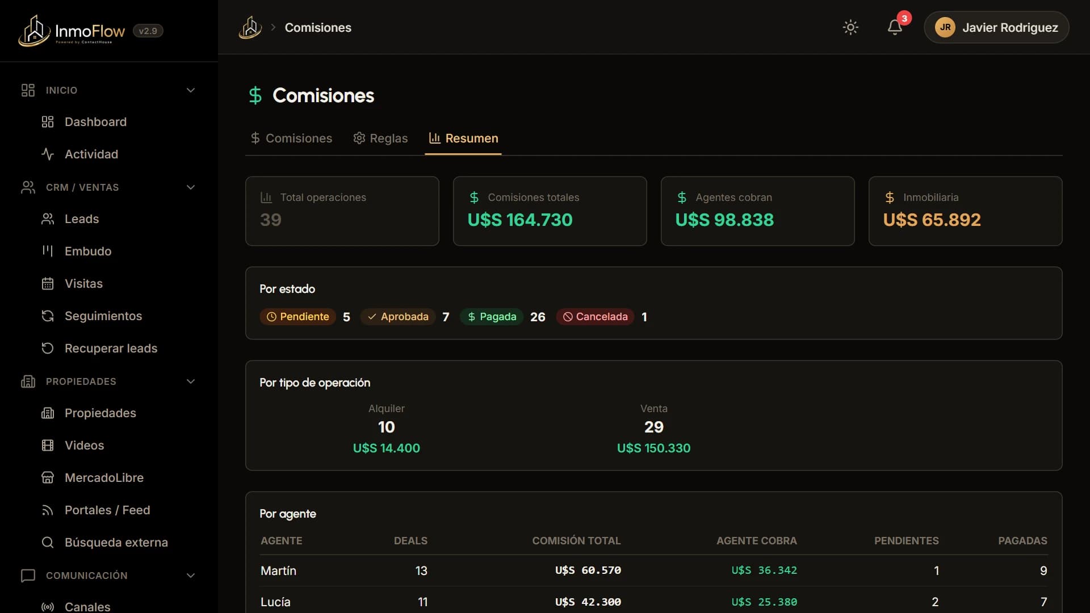
Task: Click the Portales / Feed RSS icon
Action: (x=48, y=510)
